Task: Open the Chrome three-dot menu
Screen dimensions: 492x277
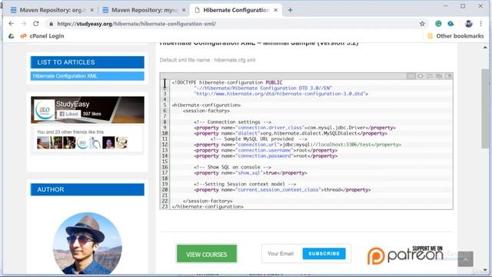Action: point(480,24)
